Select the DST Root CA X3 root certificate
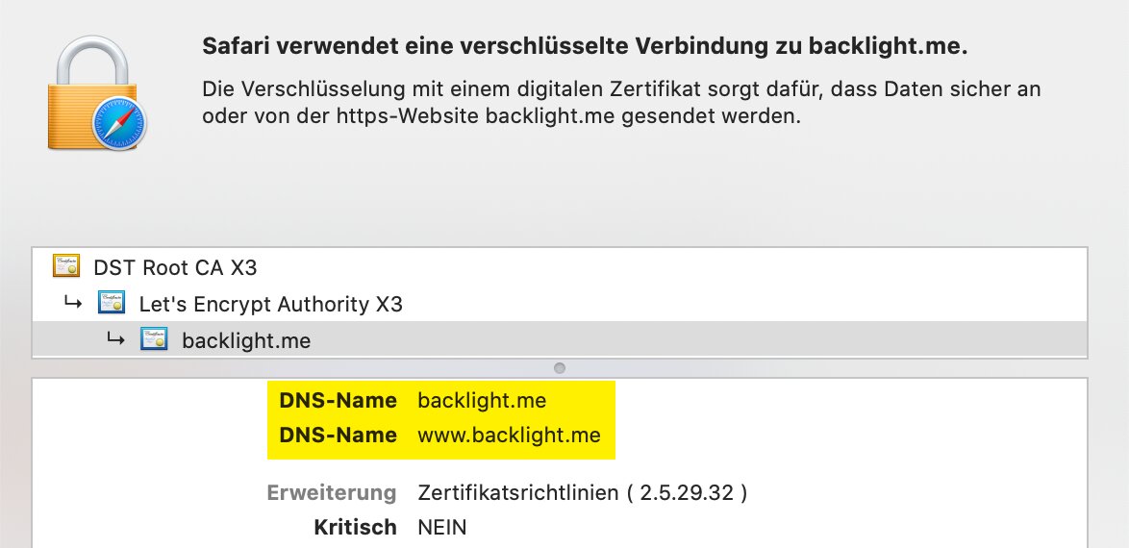Viewport: 1129px width, 548px height. tap(175, 267)
